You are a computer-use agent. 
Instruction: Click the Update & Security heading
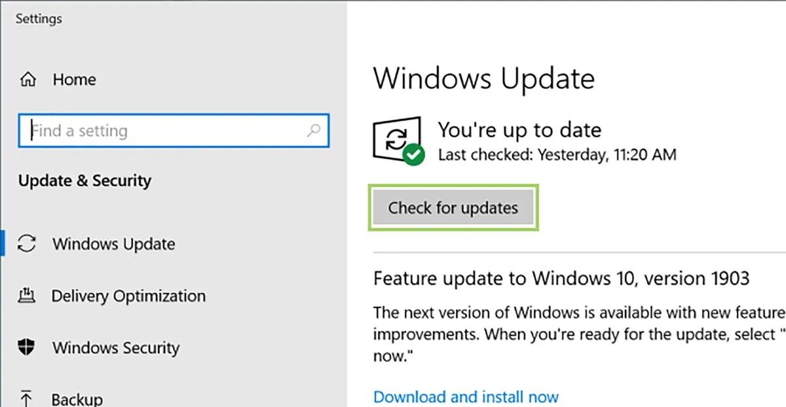click(84, 181)
